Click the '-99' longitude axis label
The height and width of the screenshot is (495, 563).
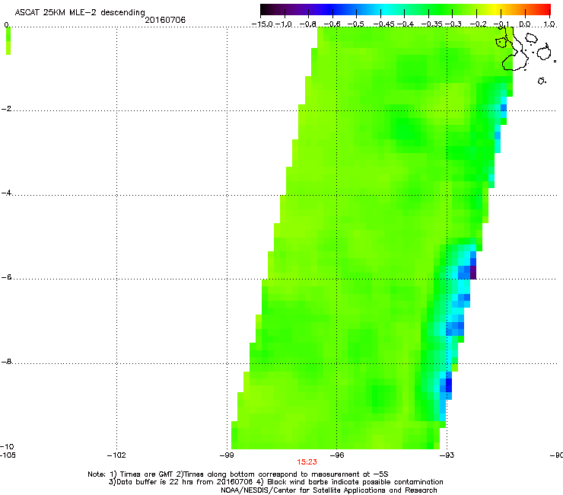pyautogui.click(x=227, y=455)
